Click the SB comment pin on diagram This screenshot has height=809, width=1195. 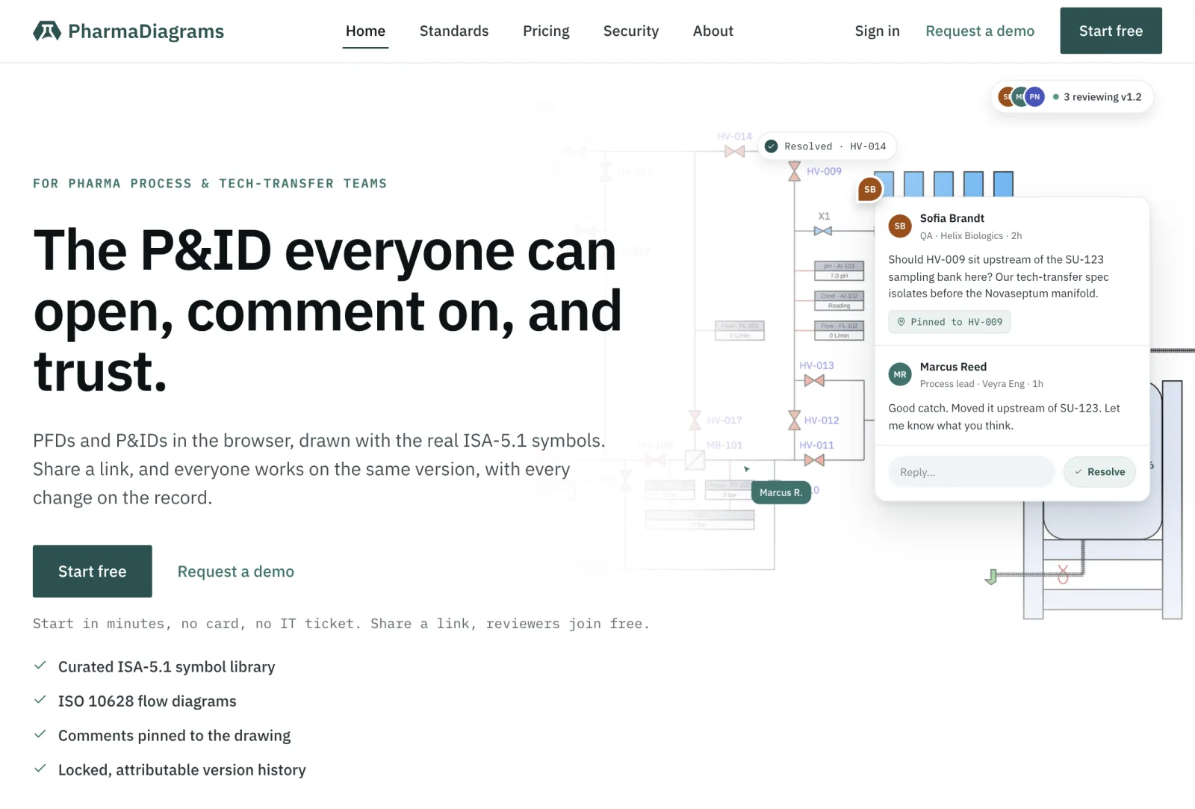tap(870, 189)
